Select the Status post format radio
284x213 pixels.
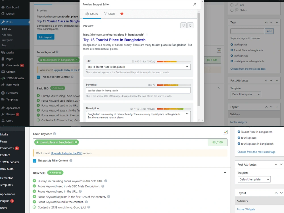tap(232, 10)
